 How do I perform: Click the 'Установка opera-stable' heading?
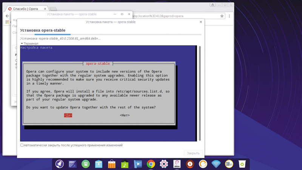click(x=43, y=30)
